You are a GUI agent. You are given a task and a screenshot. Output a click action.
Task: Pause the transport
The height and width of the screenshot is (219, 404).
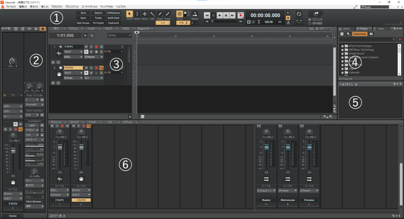click(226, 15)
